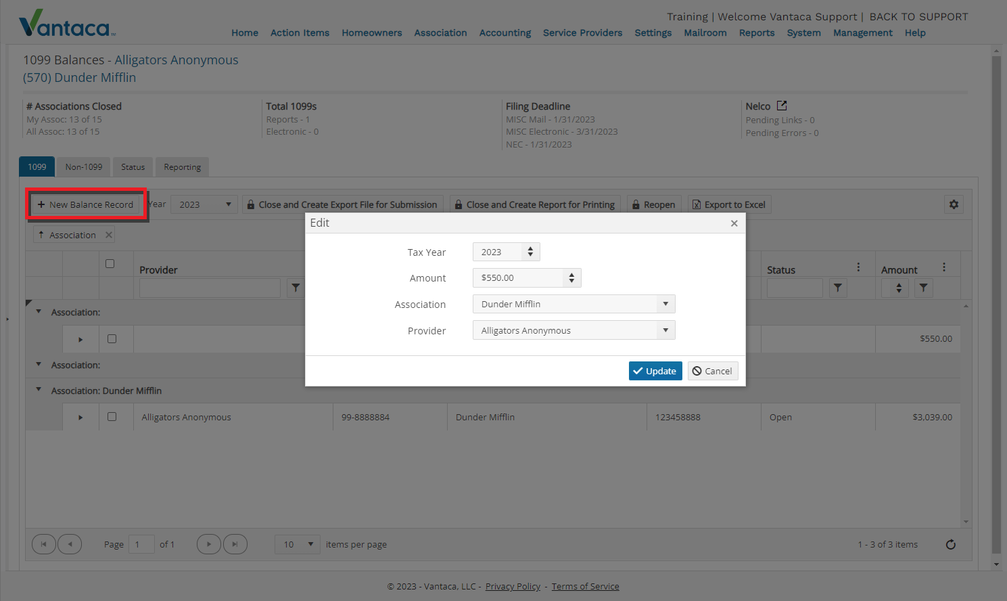Click Close and Create Report for Printing

click(x=535, y=204)
